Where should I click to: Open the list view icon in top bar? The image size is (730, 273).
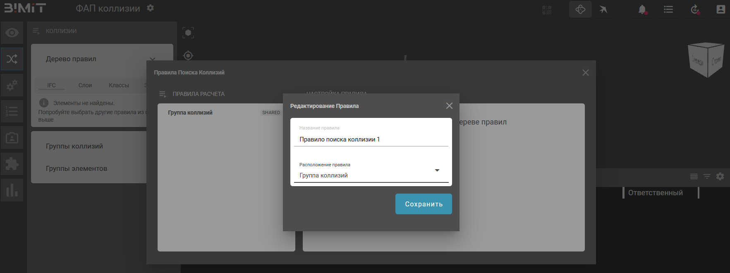[x=668, y=10]
